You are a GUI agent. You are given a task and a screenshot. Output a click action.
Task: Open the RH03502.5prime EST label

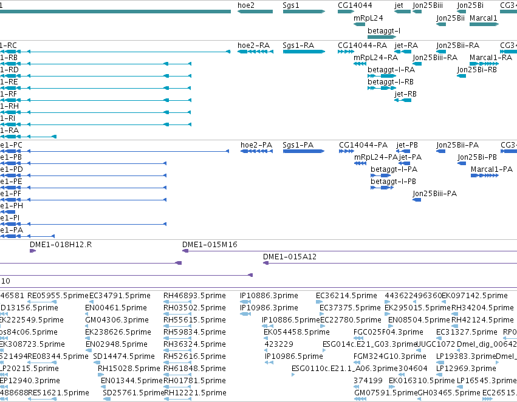point(194,308)
